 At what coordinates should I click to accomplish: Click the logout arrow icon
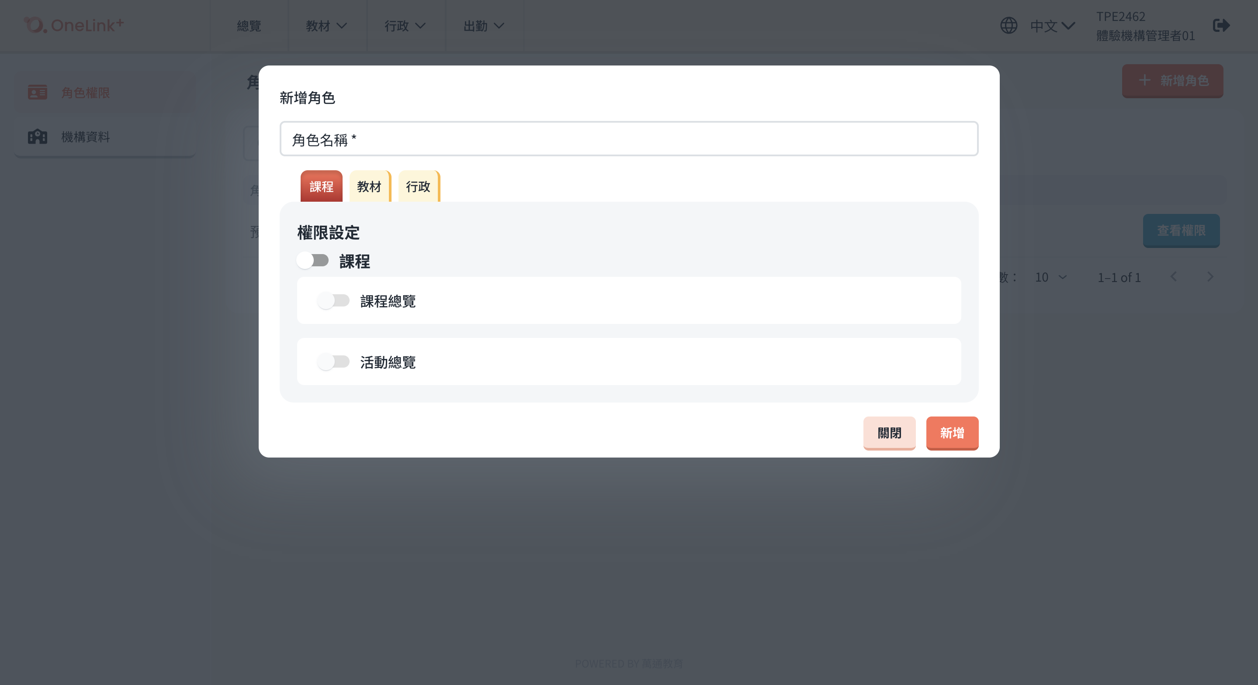click(1221, 25)
